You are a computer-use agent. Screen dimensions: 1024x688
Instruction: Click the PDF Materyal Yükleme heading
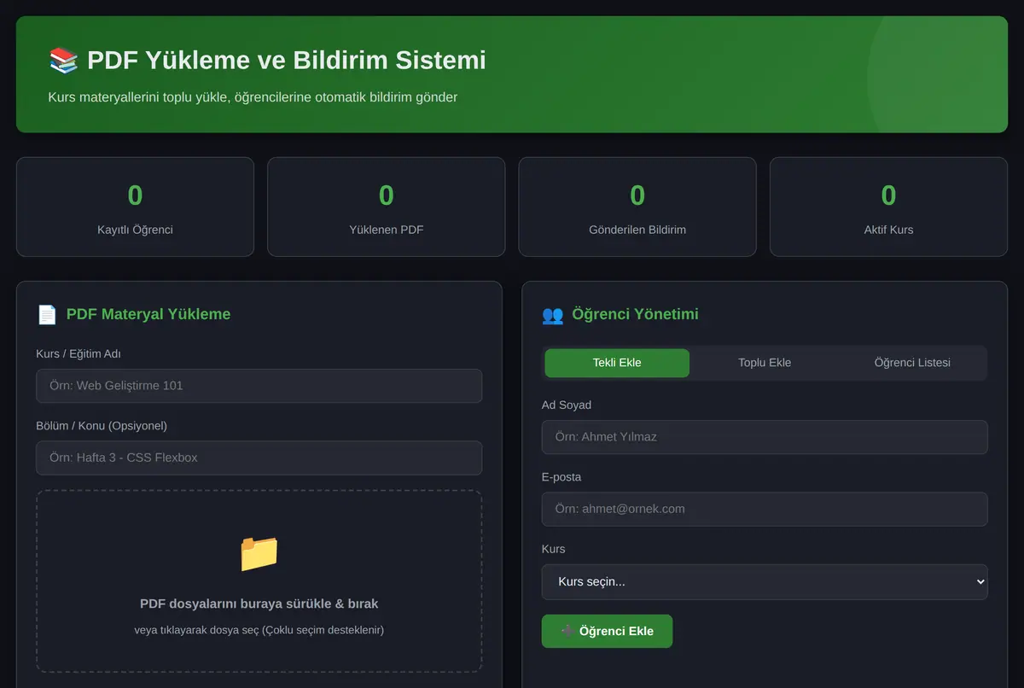148,314
